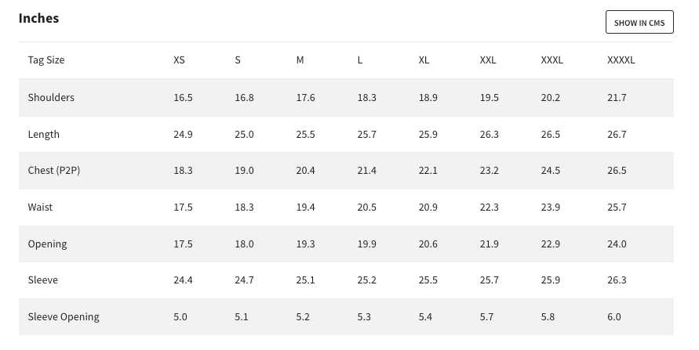Screen dimensions: 699x350
Task: Select the XXXXL column header
Action: click(x=621, y=60)
